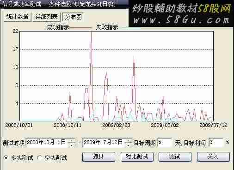Click the 目标利润 percent input field
This screenshot has height=170, width=234.
tap(216, 142)
